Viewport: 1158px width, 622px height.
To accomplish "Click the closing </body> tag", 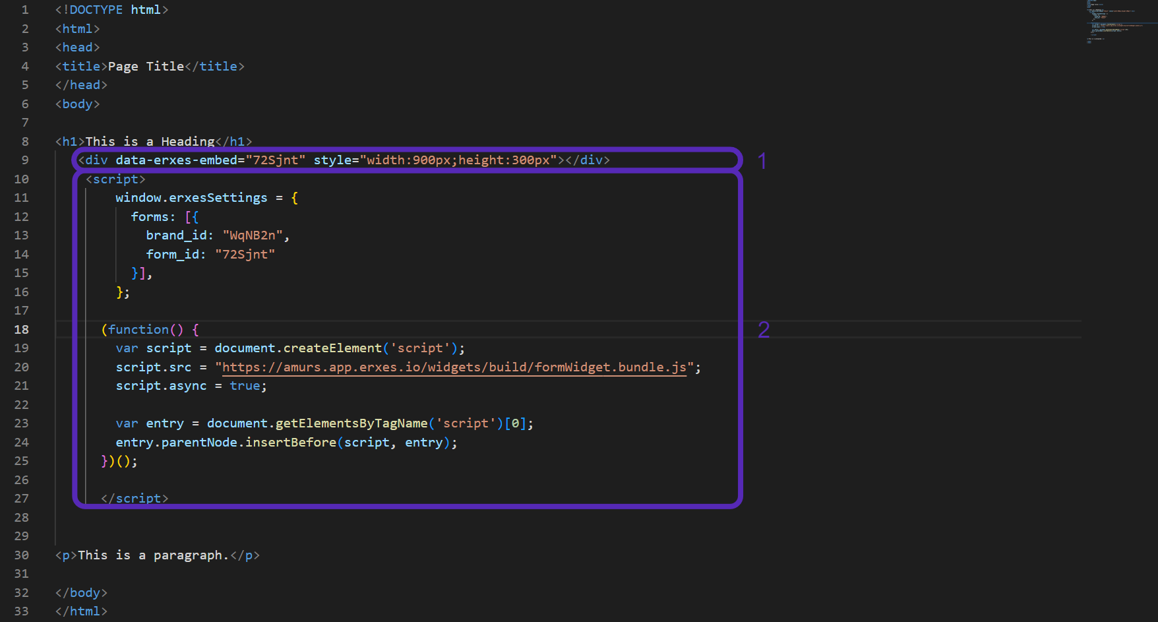I will pyautogui.click(x=81, y=592).
